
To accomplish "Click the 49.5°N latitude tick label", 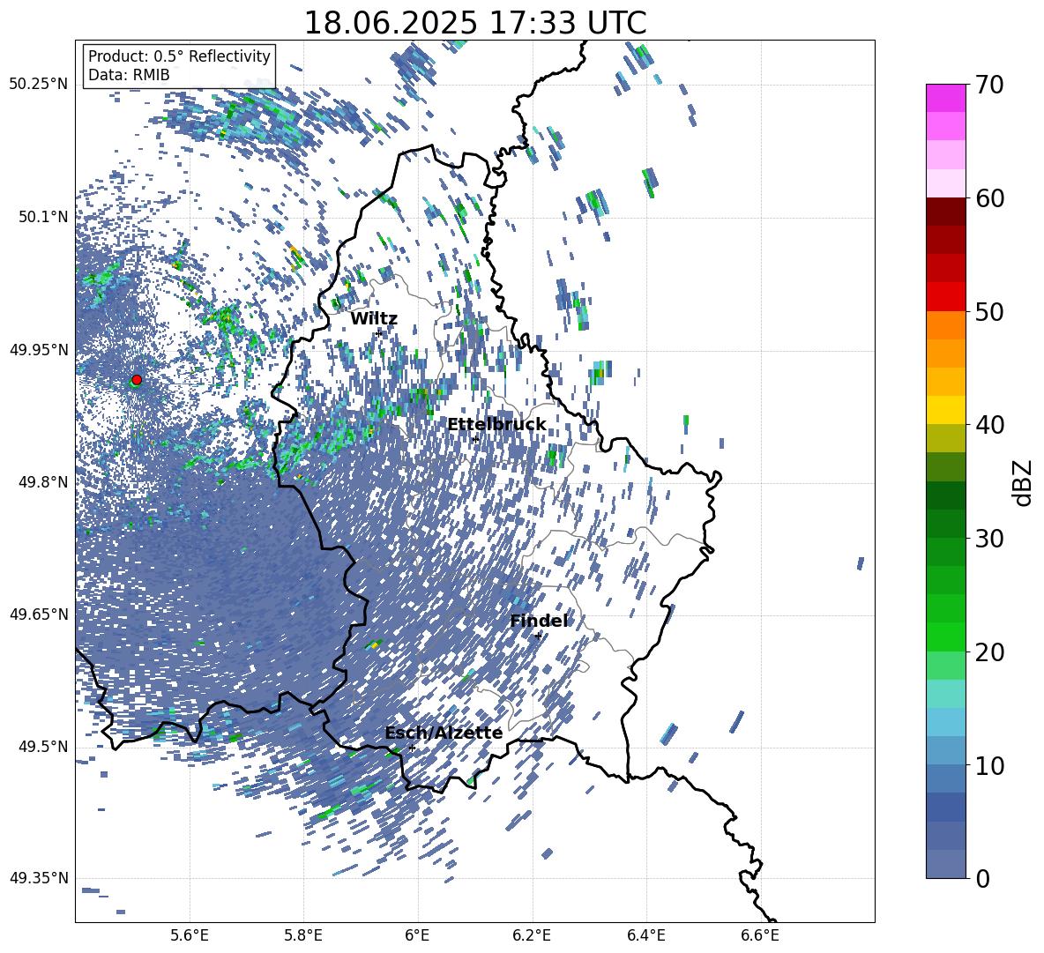I will (42, 747).
